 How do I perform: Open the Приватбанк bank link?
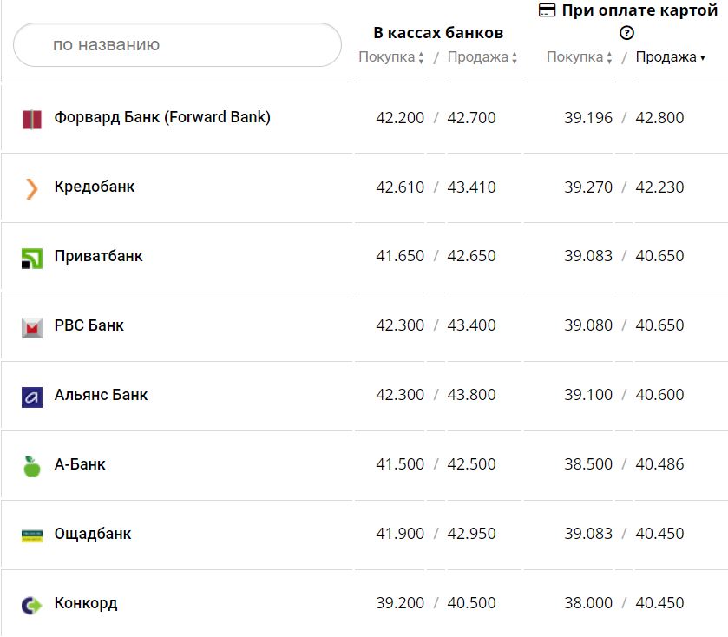click(98, 256)
